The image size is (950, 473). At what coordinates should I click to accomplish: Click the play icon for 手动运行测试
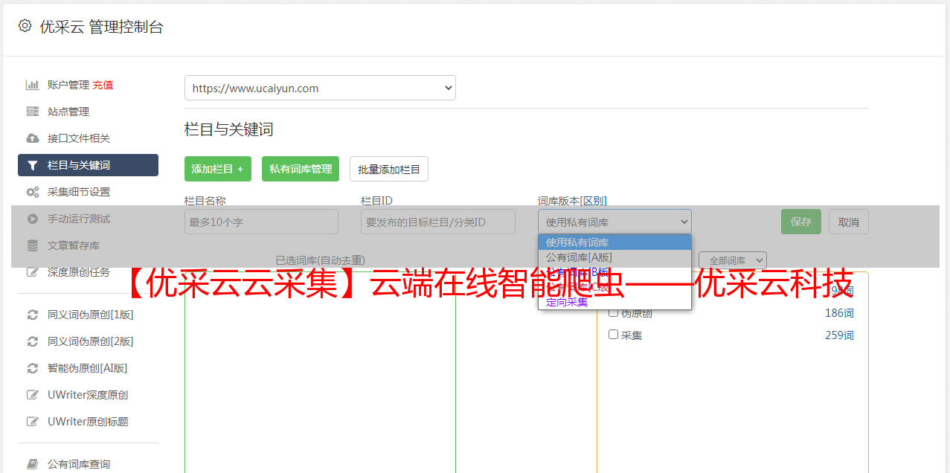pos(33,219)
